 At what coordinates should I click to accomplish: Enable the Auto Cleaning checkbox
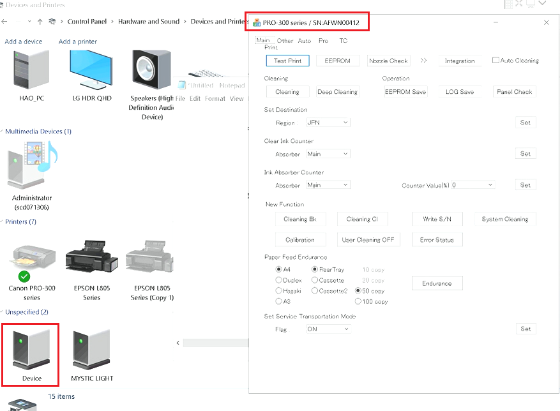[496, 60]
